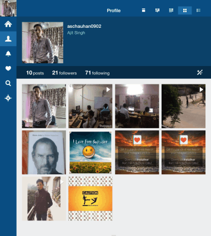Click the account avatar in the top-left corner
The height and width of the screenshot is (236, 211).
click(x=8, y=8)
